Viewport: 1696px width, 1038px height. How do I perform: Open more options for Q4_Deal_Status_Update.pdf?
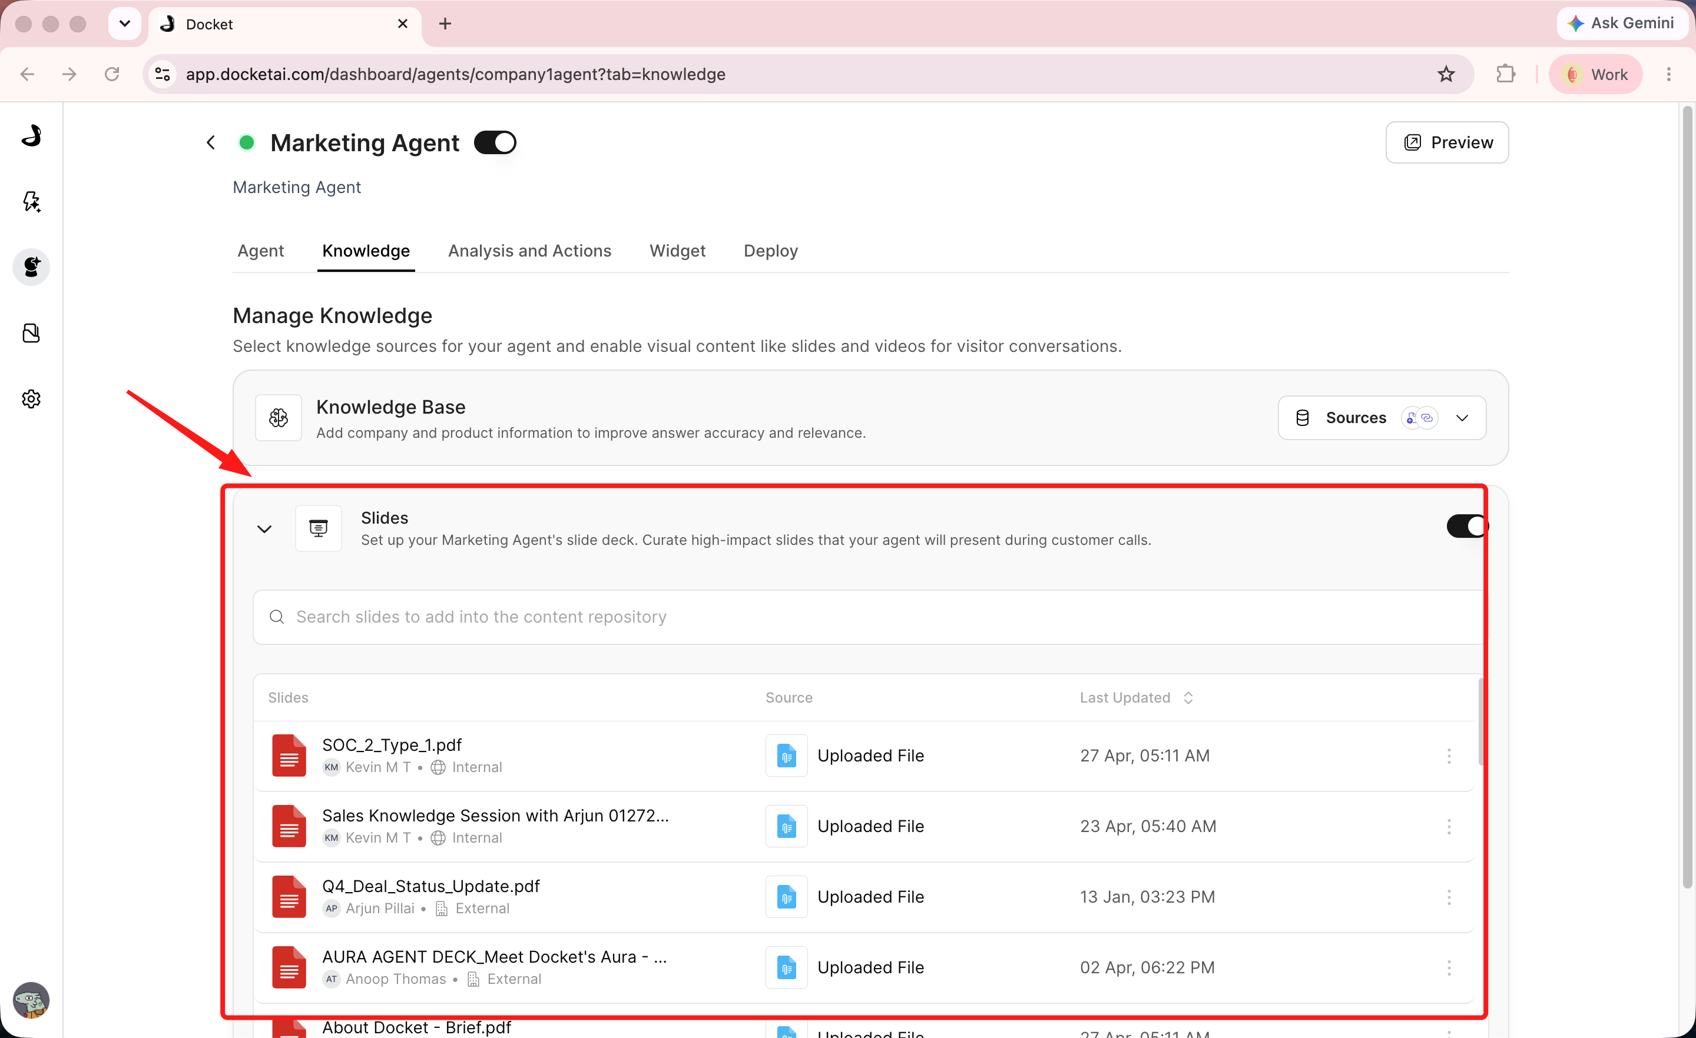click(1449, 897)
